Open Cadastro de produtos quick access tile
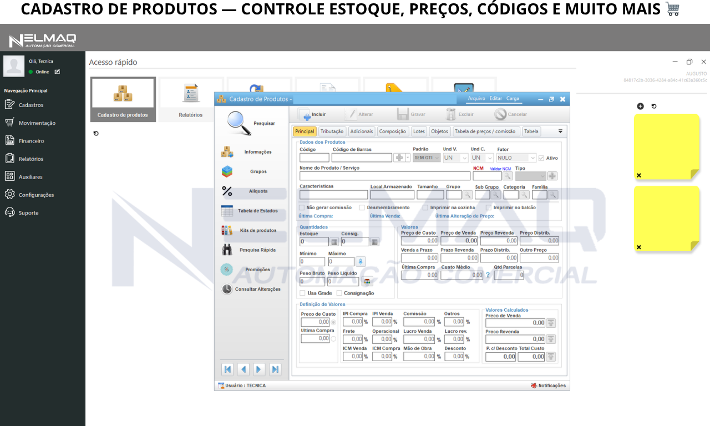 tap(123, 99)
